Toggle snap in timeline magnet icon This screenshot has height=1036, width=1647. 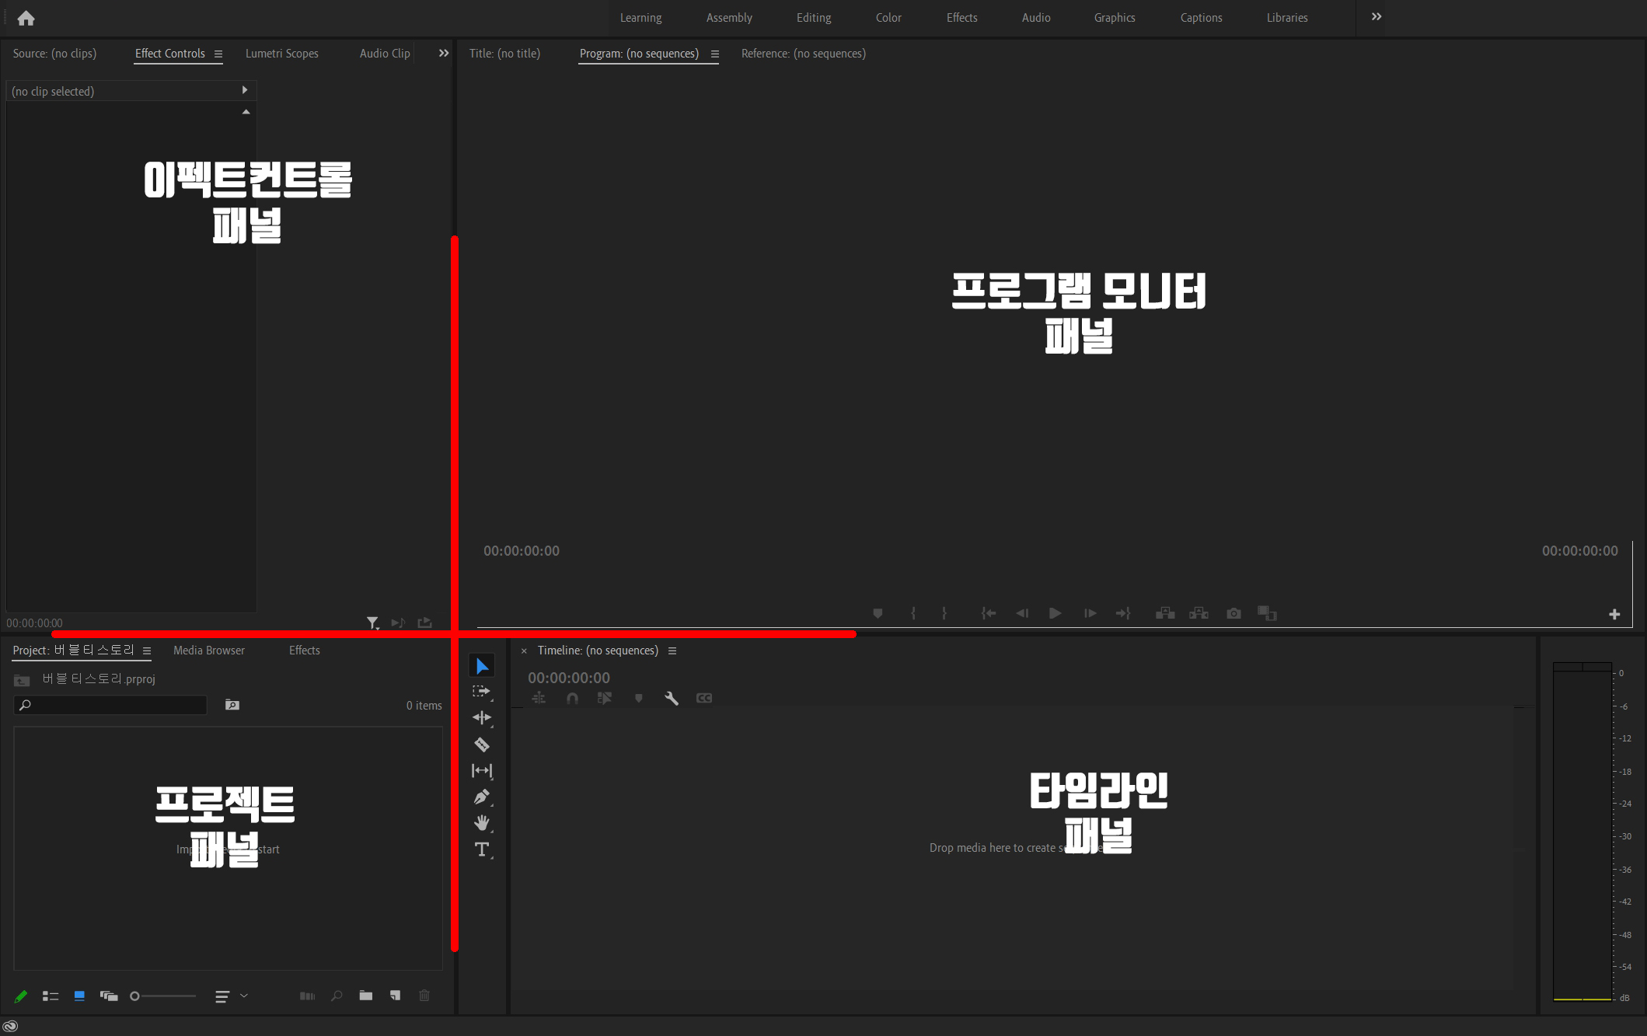pyautogui.click(x=572, y=698)
